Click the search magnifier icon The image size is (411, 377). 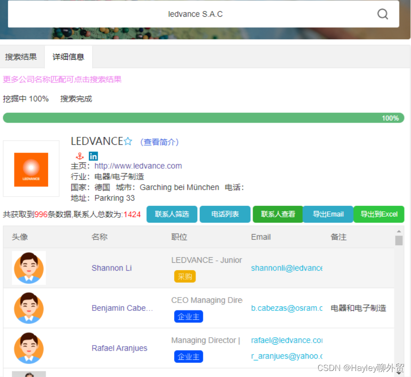tap(382, 14)
